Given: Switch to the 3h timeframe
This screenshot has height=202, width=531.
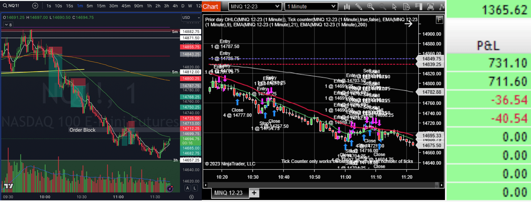Looking at the screenshot, I should (x=166, y=6).
